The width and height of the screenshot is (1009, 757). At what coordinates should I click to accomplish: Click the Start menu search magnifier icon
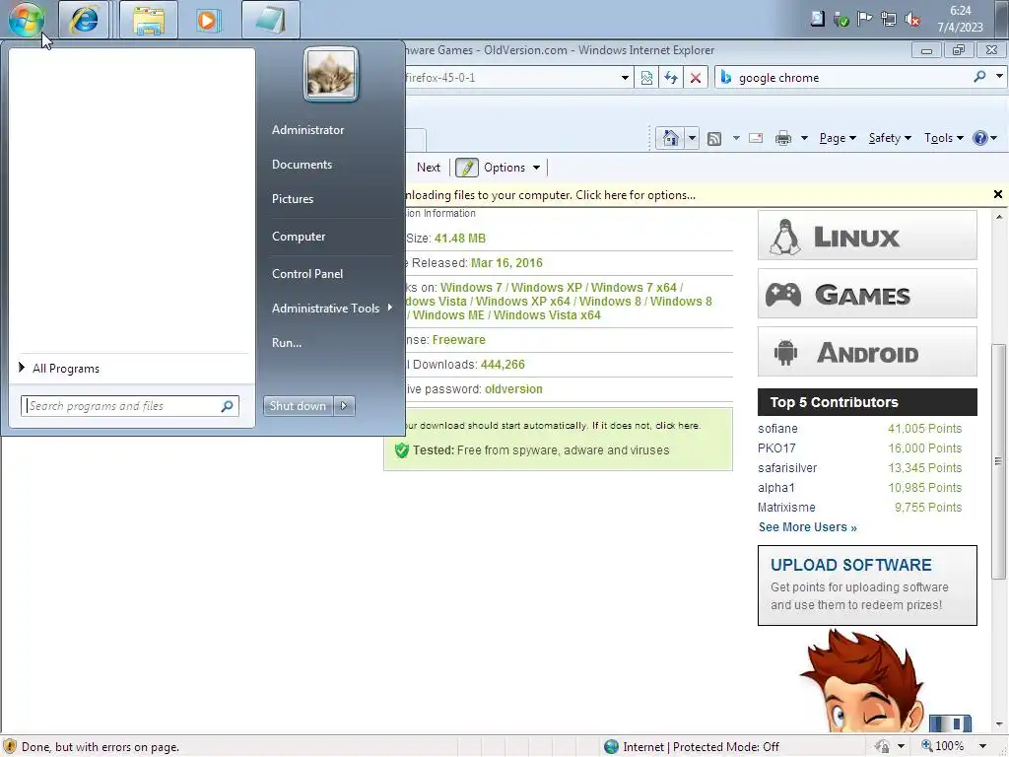click(228, 406)
